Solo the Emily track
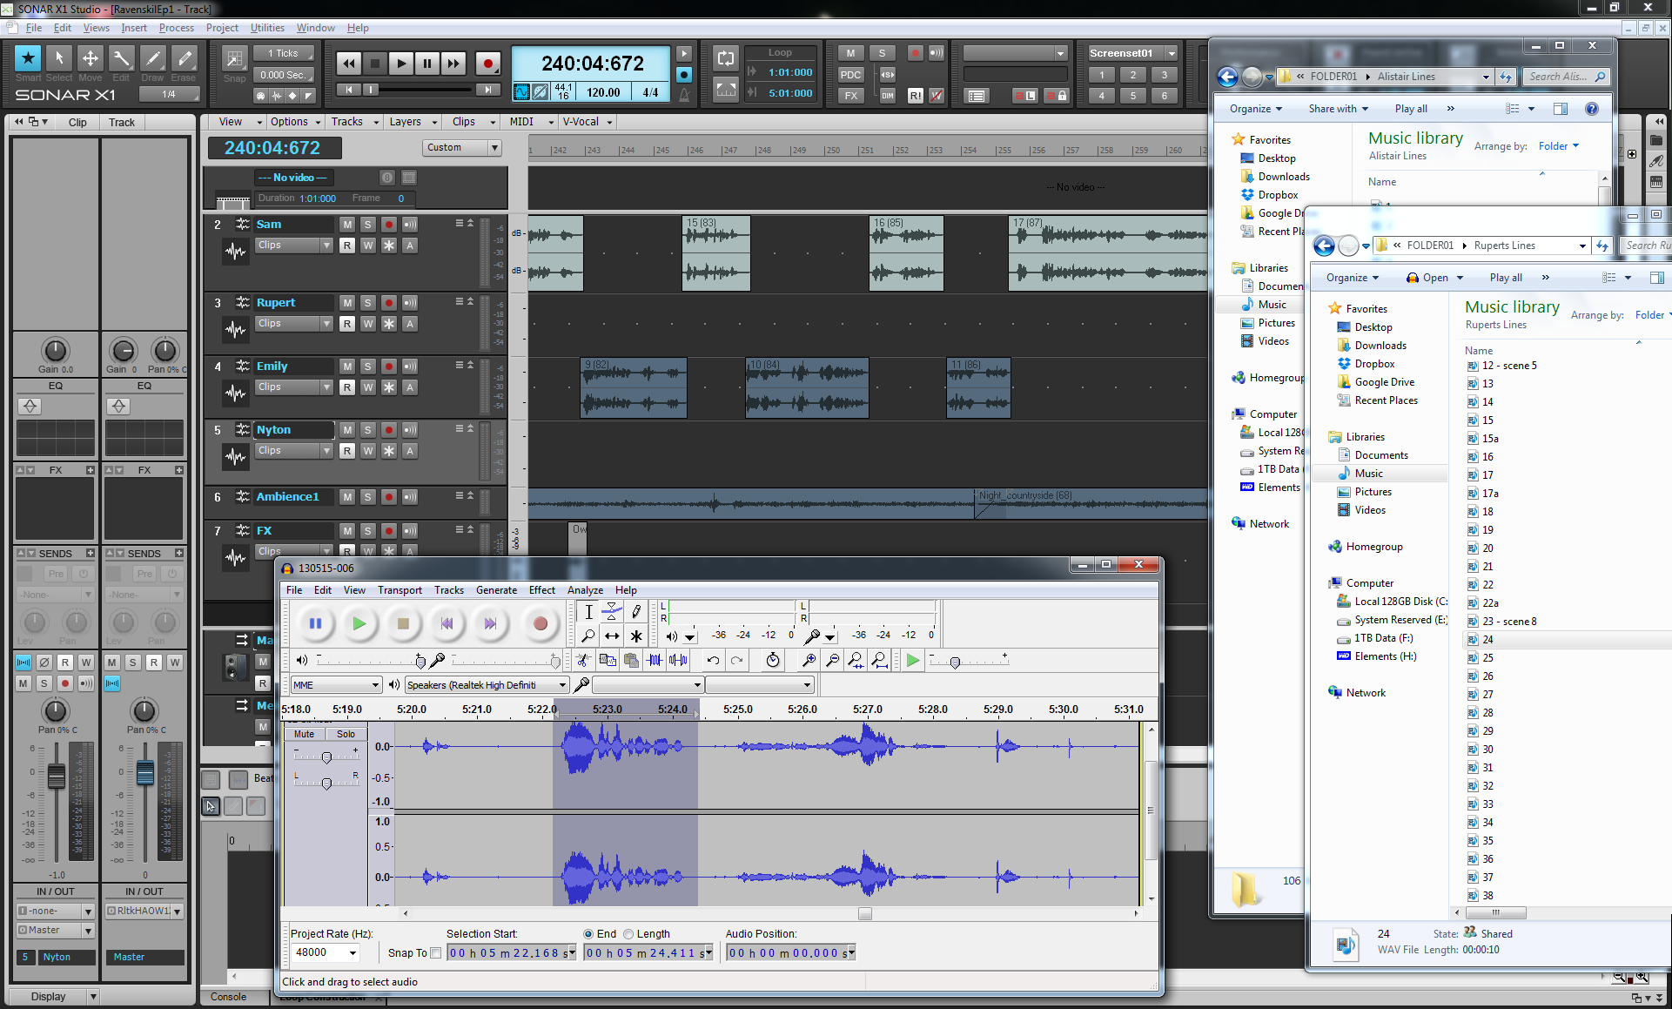Screen dimensions: 1672x1009 pos(368,367)
